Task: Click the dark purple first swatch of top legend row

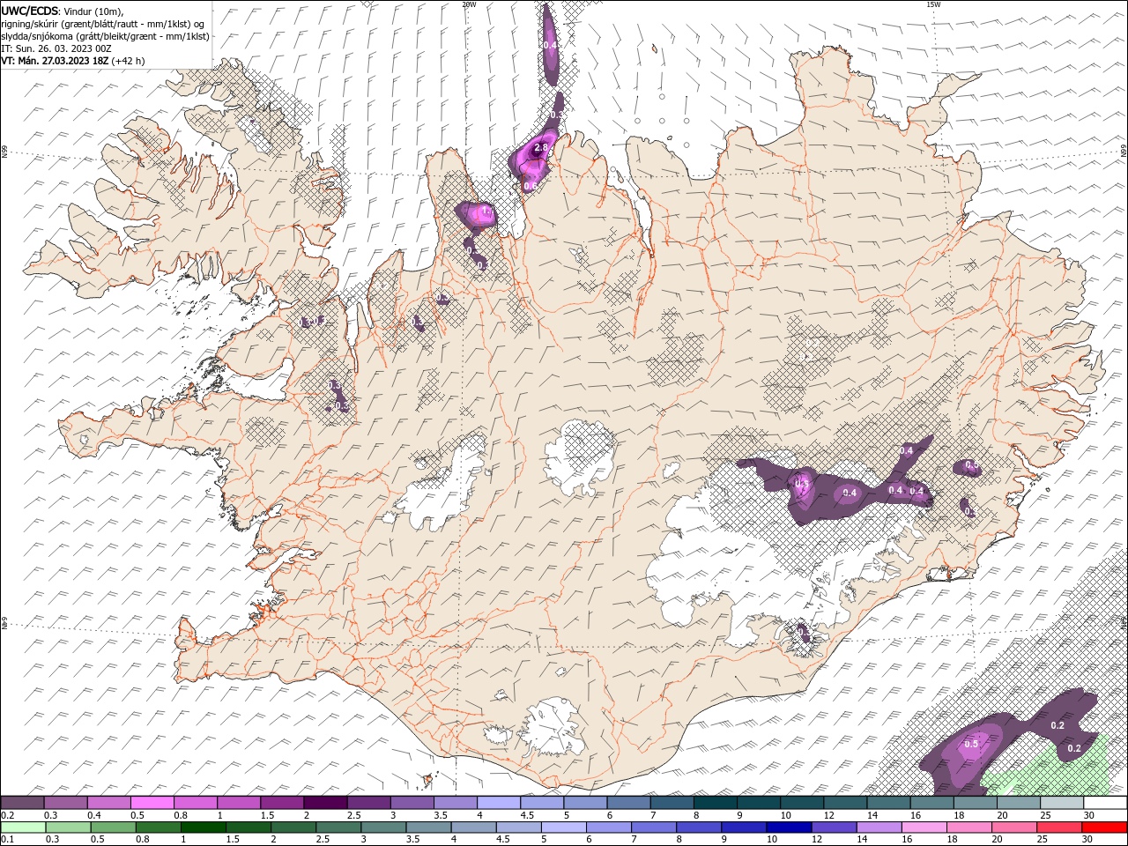Action: point(22,803)
